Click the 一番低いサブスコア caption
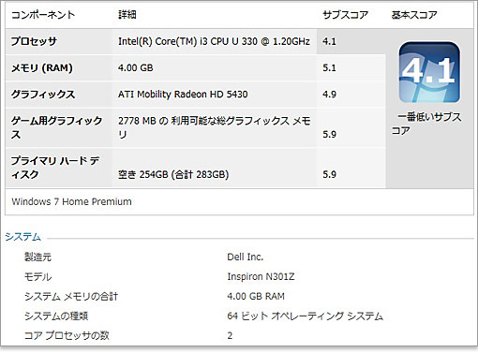This screenshot has width=478, height=353. click(x=426, y=124)
